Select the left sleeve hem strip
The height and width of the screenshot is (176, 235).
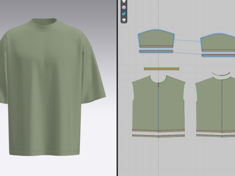click(156, 51)
